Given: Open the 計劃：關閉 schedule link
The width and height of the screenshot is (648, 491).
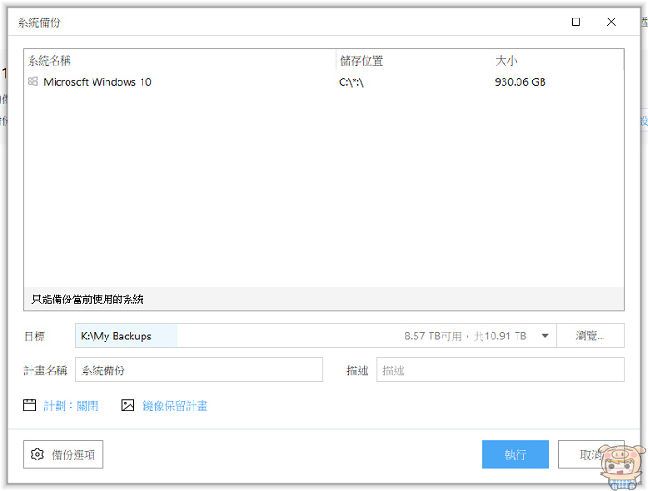Looking at the screenshot, I should point(71,406).
